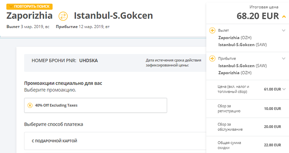Select the Сбор за регистрацию fee row
Screen dimensions: 289x153
247,108
